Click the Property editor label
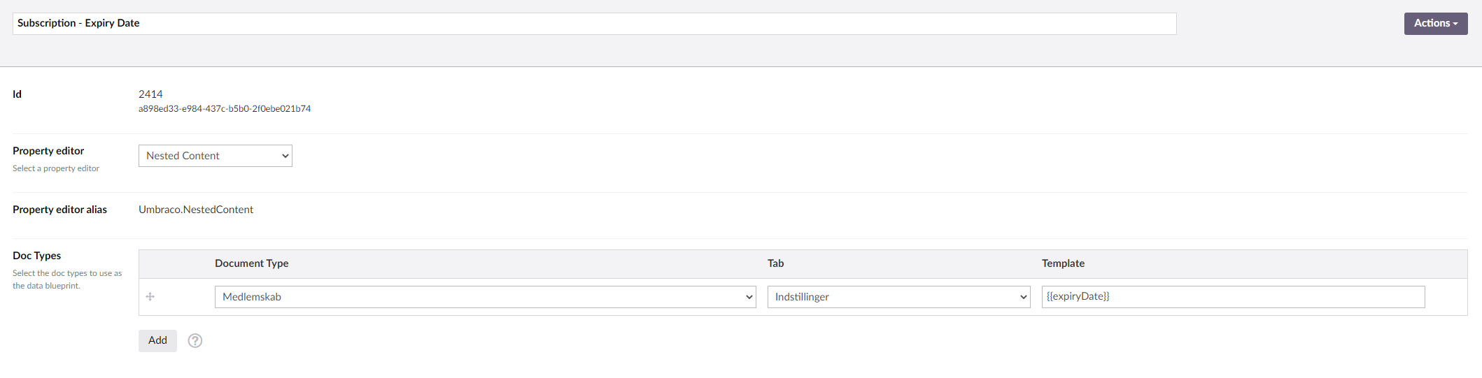The image size is (1482, 378). [x=48, y=151]
